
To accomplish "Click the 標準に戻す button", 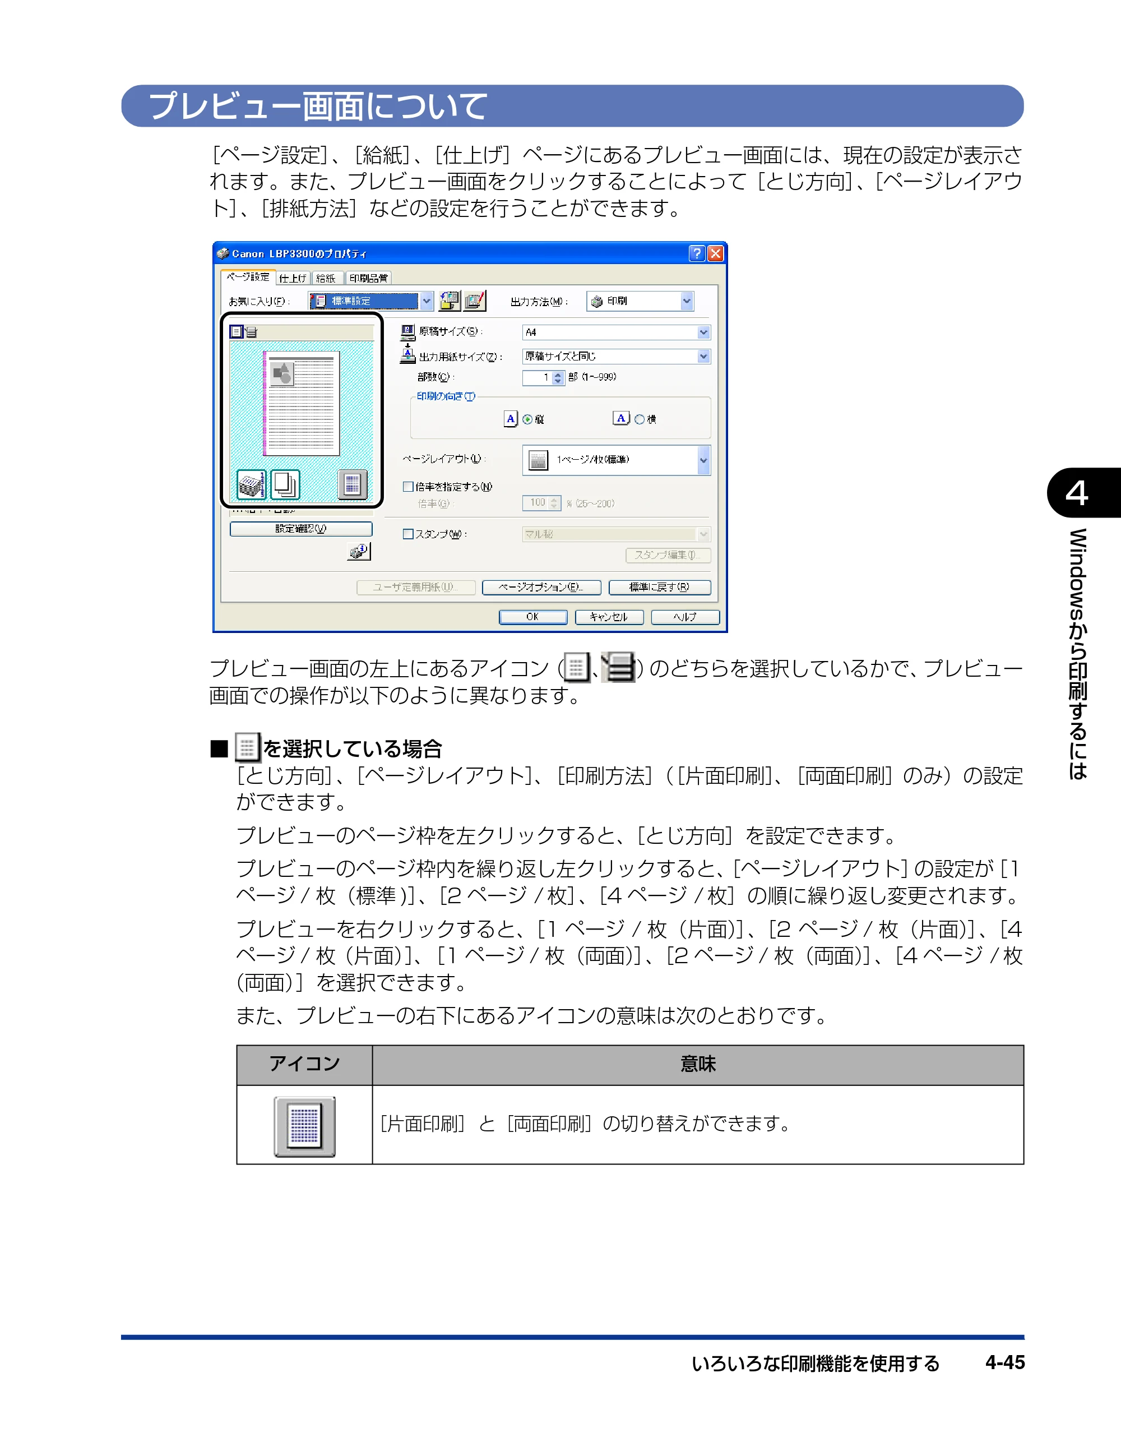I will coord(660,587).
